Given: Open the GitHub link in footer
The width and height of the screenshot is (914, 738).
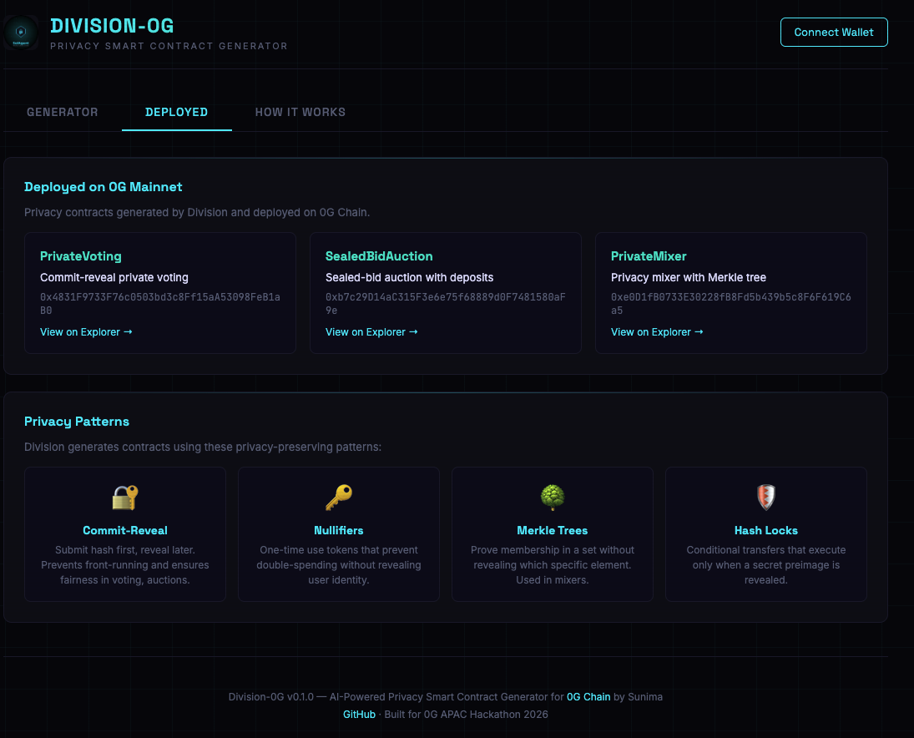Looking at the screenshot, I should (359, 715).
